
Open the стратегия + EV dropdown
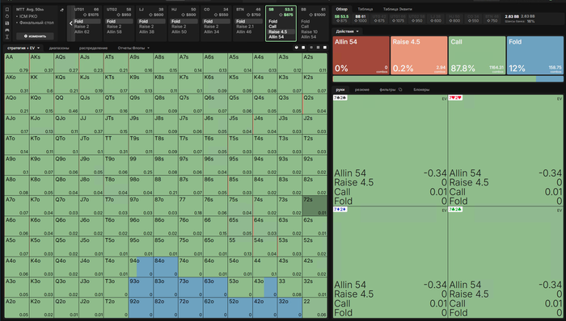(x=23, y=48)
